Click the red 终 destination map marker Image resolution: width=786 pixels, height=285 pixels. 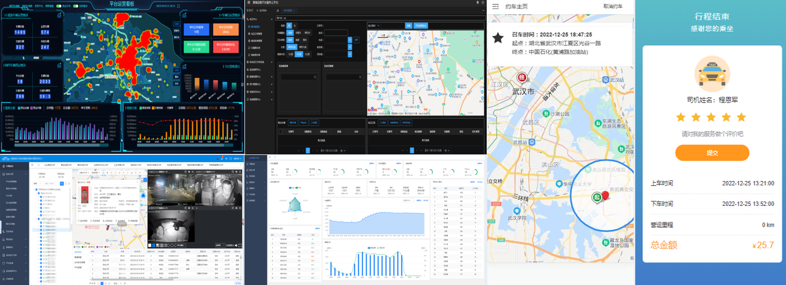(x=522, y=78)
